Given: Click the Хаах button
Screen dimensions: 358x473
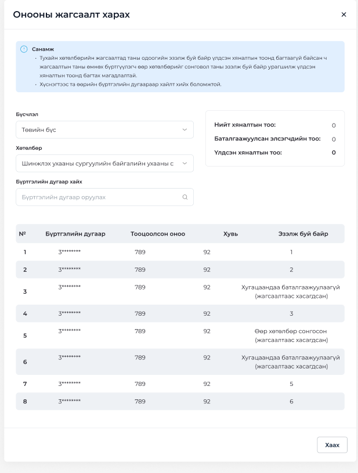Looking at the screenshot, I should (x=332, y=445).
